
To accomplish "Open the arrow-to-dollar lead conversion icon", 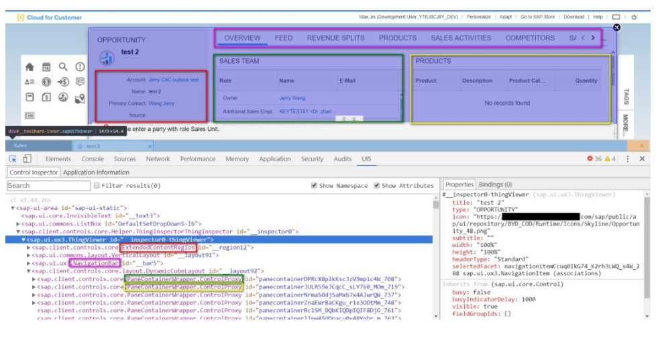I will click(63, 82).
